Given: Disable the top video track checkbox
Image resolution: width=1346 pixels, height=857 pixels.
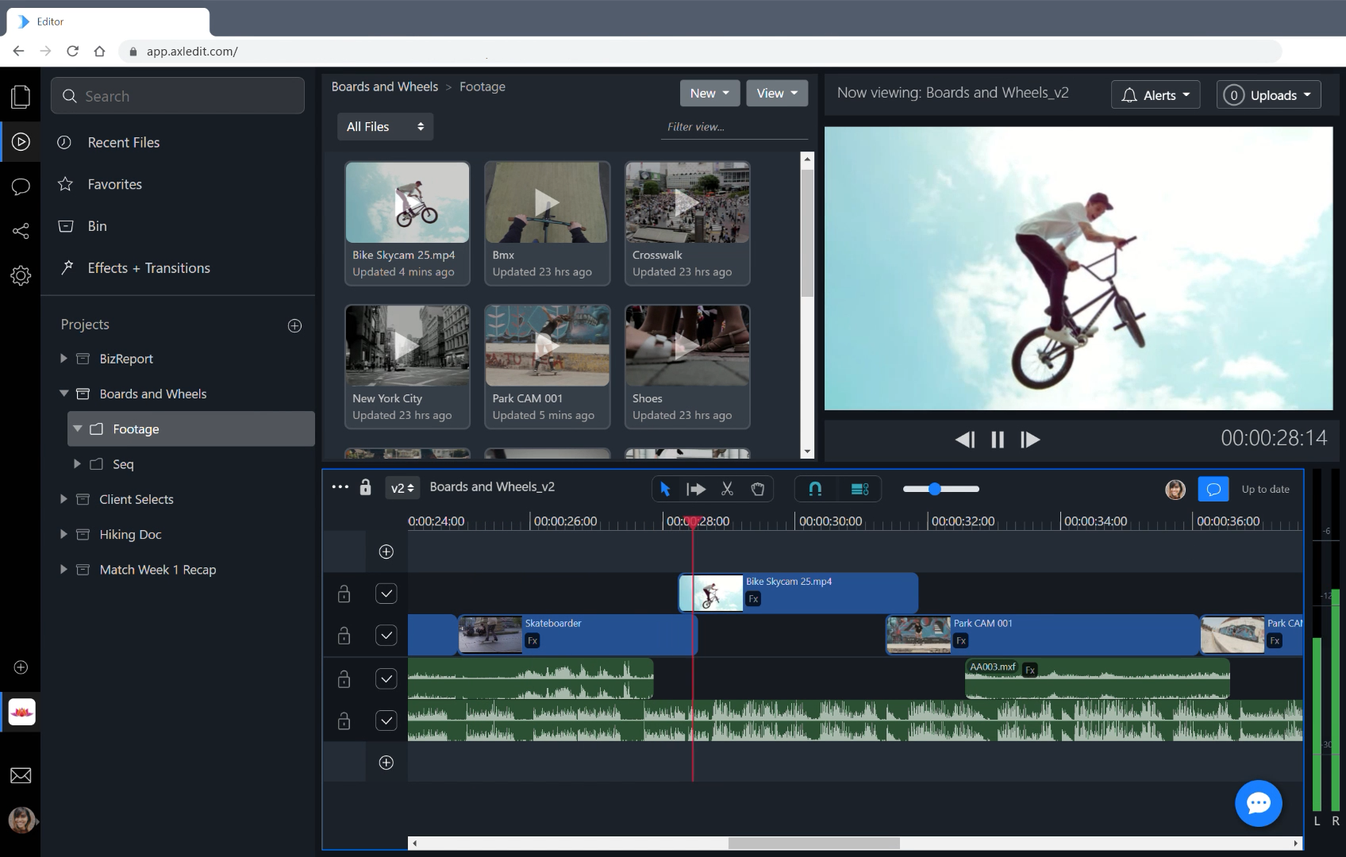Looking at the screenshot, I should point(386,593).
